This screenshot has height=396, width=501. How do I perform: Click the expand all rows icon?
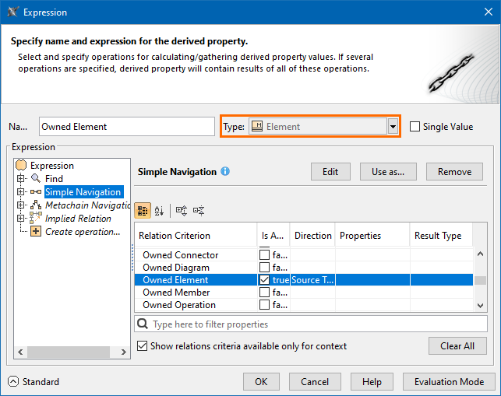tap(182, 210)
